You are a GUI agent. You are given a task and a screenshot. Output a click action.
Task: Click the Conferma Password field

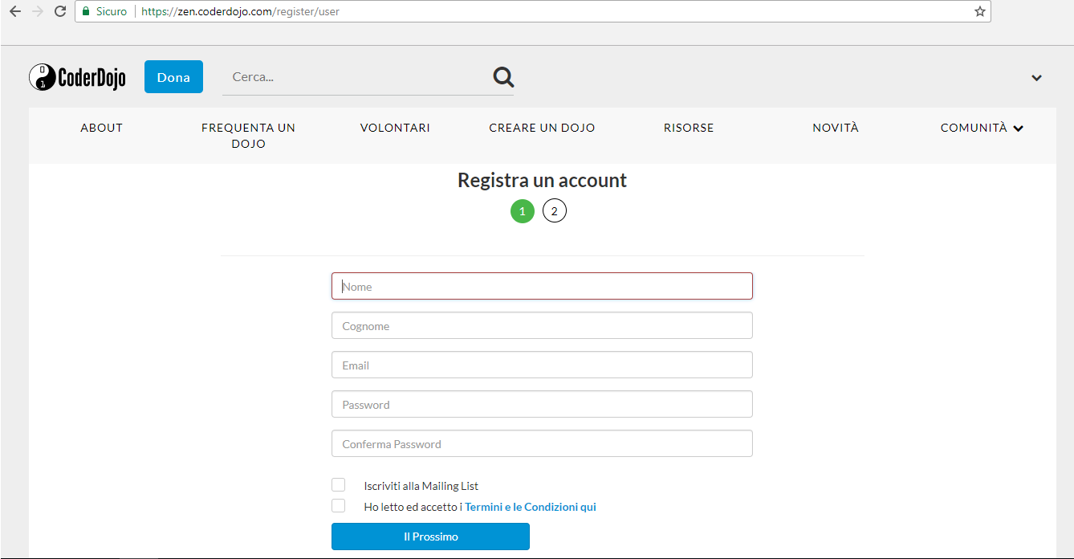pyautogui.click(x=542, y=443)
